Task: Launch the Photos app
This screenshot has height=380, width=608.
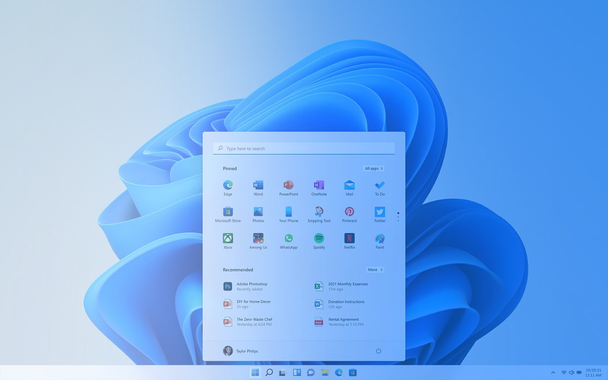Action: [258, 214]
